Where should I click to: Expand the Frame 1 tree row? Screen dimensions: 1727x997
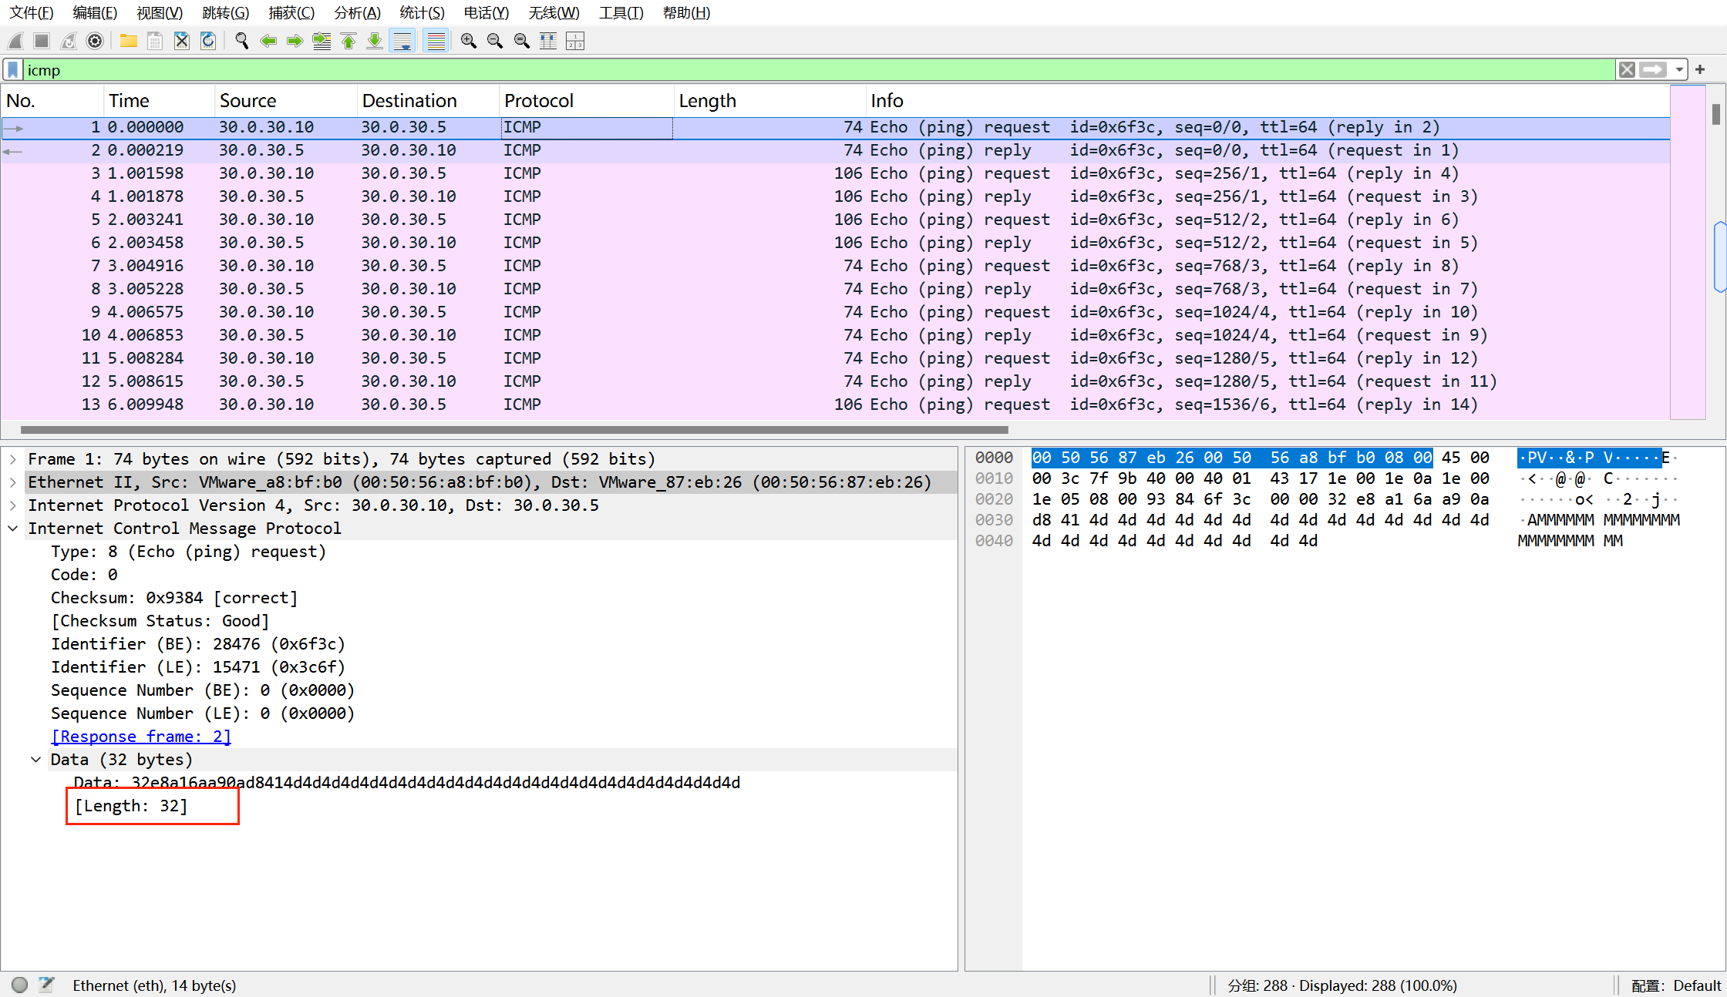[13, 459]
